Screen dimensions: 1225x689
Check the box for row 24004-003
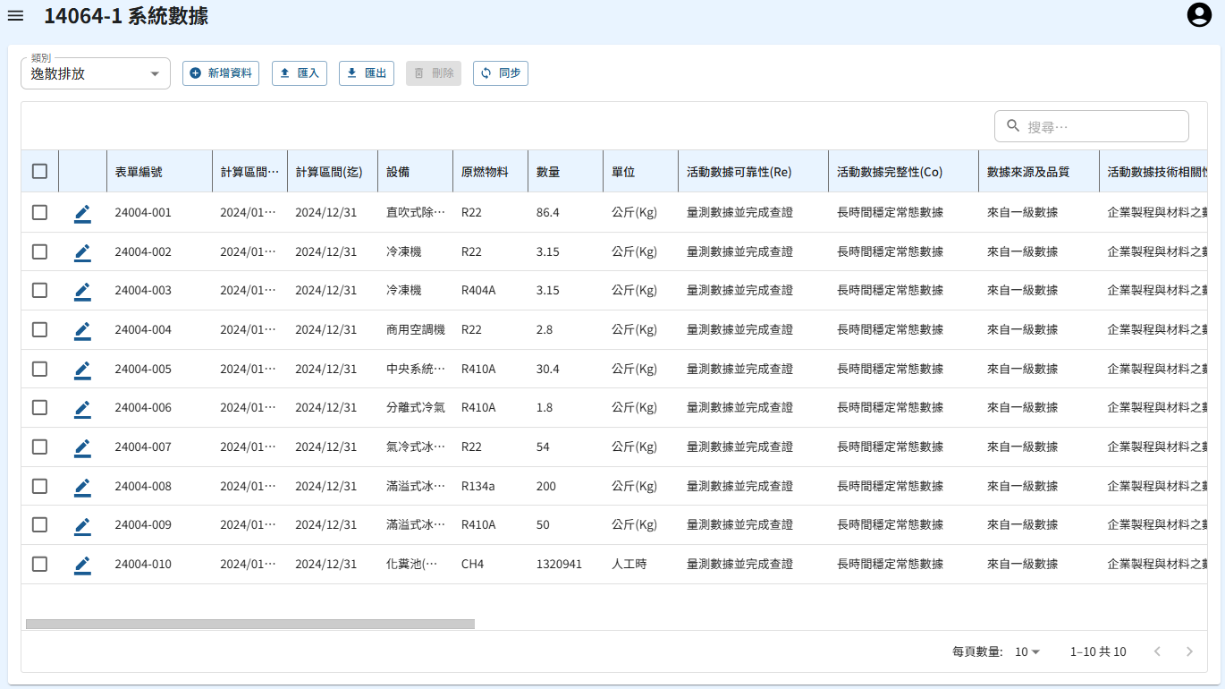pos(39,291)
